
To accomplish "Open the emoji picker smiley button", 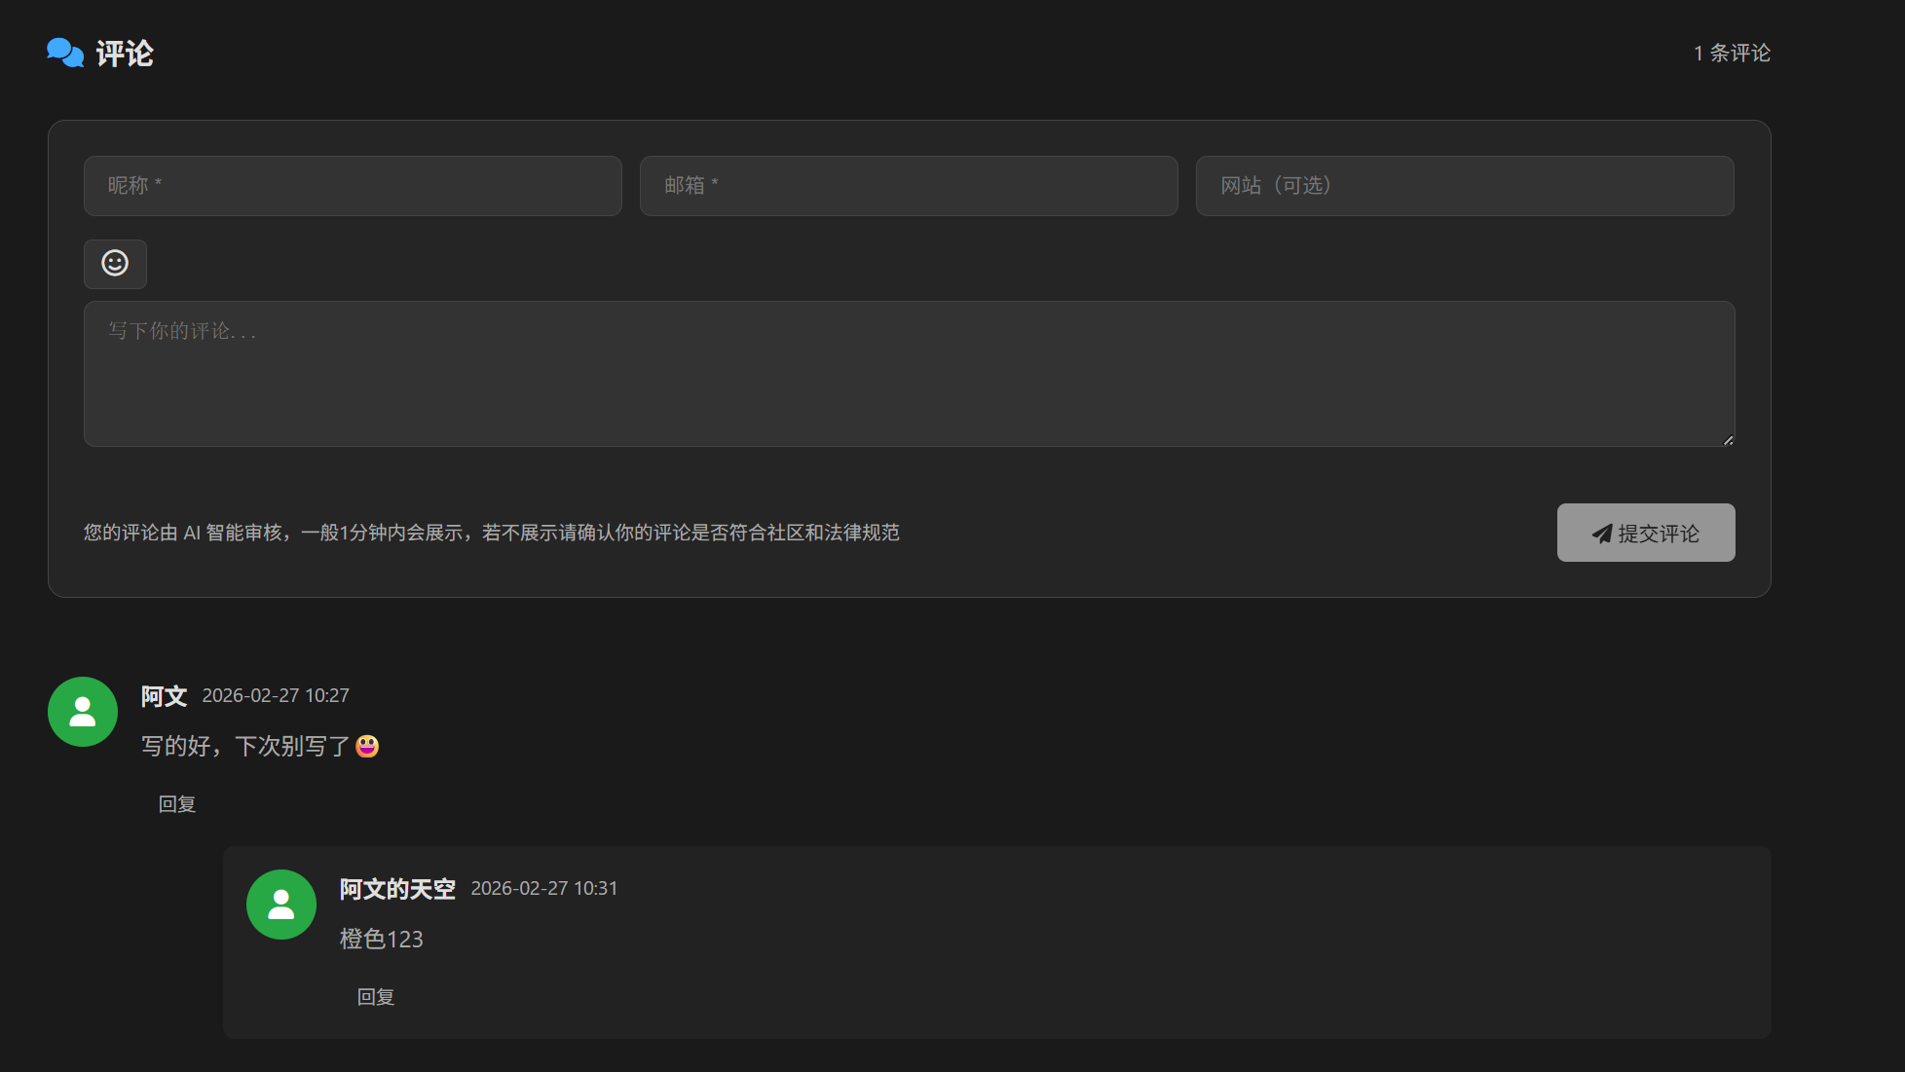I will pos(115,264).
